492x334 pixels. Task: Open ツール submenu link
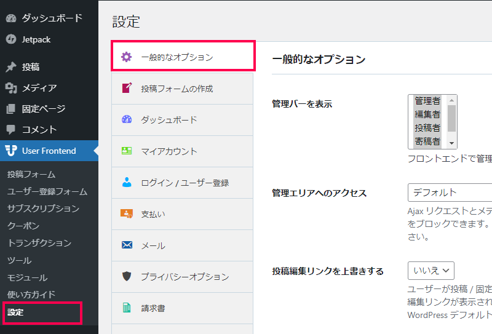click(x=19, y=261)
